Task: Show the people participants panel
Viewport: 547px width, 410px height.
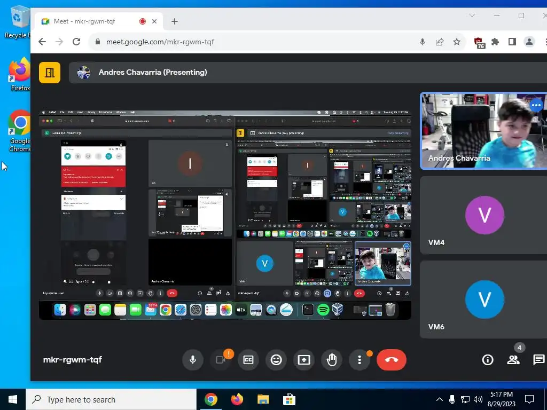Action: [x=513, y=360]
